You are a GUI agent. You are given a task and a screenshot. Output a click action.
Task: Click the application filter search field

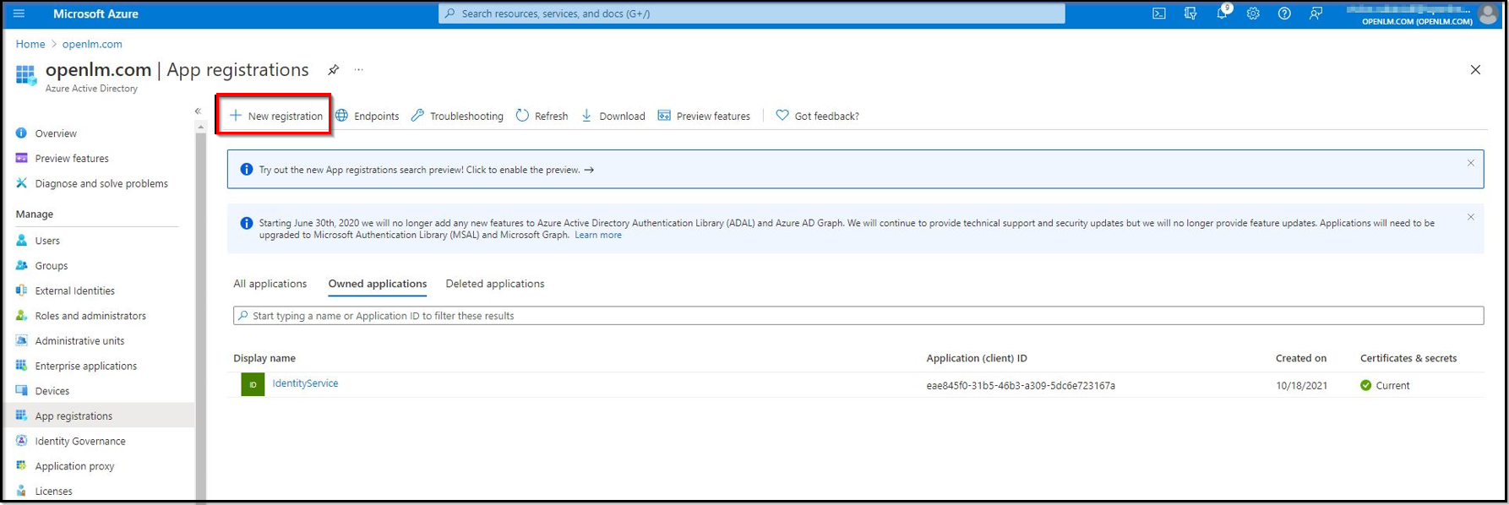pyautogui.click(x=858, y=316)
